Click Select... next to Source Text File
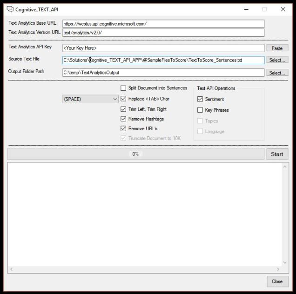 (x=277, y=60)
